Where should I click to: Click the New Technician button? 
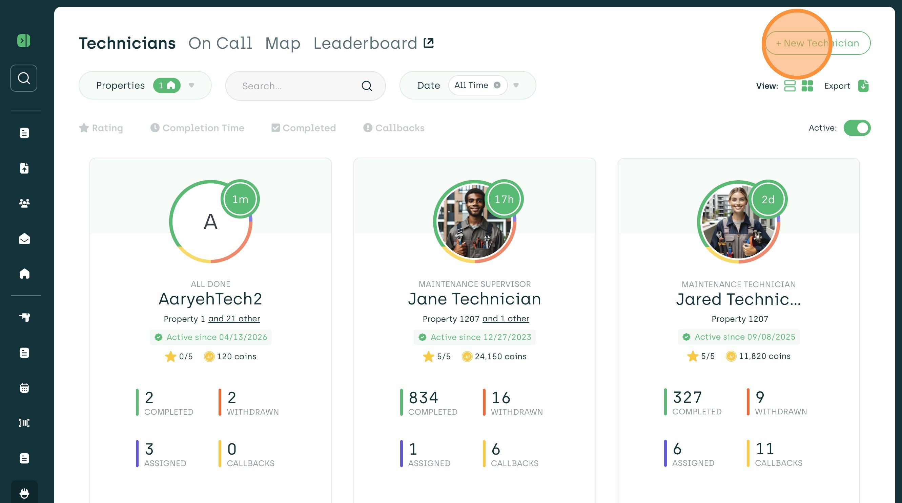pos(818,43)
